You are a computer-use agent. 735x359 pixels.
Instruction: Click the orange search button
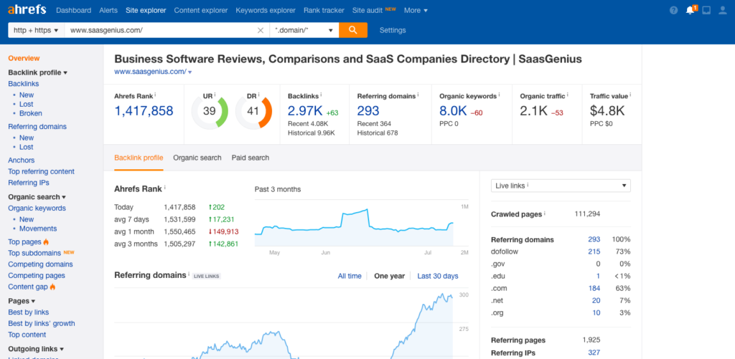(353, 30)
